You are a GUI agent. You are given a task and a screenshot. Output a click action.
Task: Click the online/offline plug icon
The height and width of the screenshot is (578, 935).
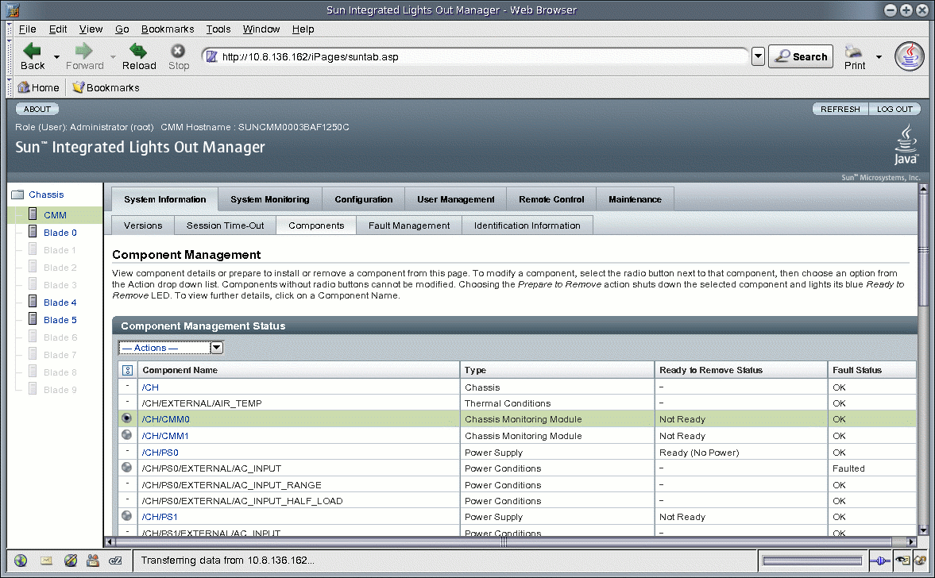[x=880, y=561]
